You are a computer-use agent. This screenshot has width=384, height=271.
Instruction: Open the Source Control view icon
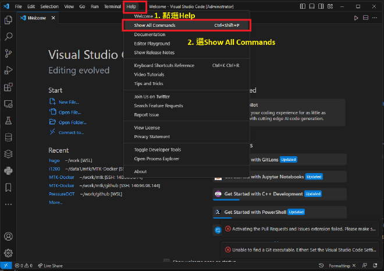[x=8, y=54]
